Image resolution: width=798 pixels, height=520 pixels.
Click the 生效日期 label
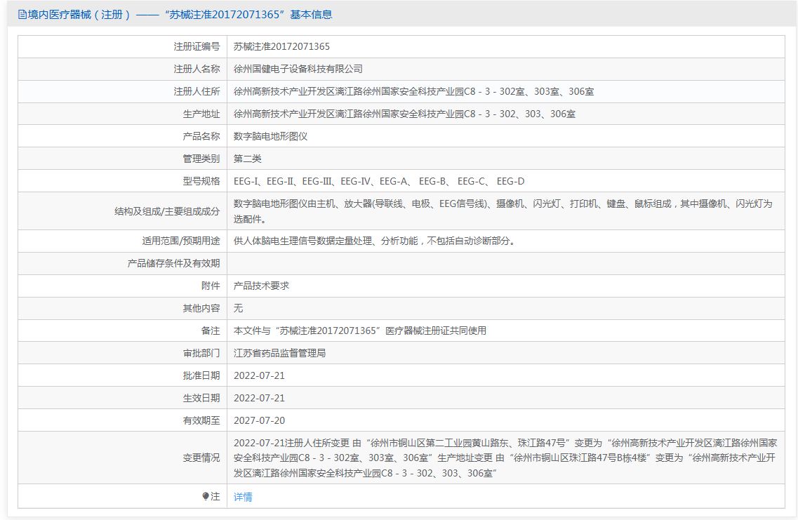click(x=201, y=397)
